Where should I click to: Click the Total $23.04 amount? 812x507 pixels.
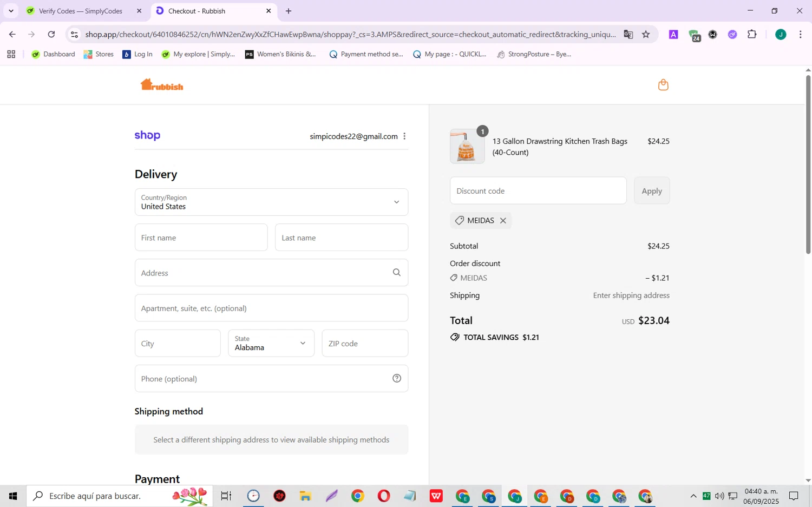point(654,320)
